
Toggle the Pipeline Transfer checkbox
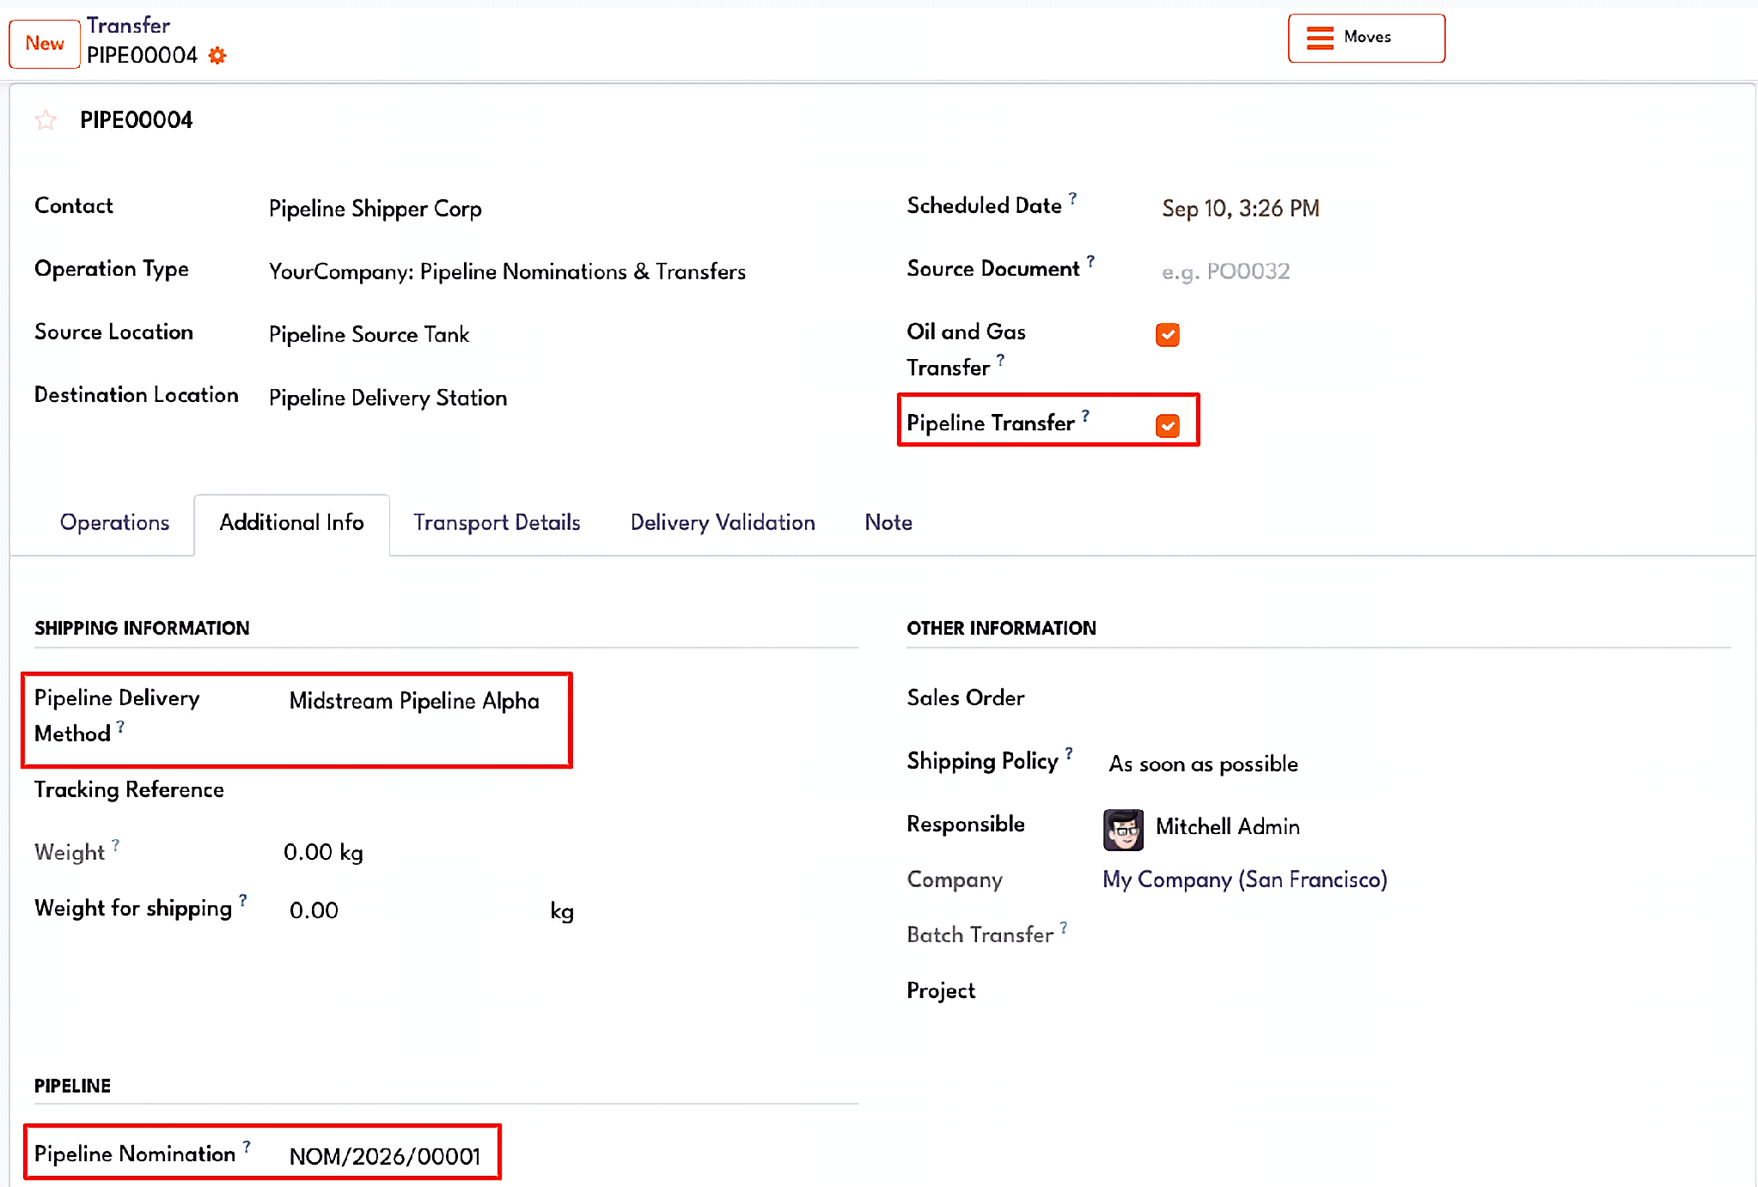point(1168,426)
